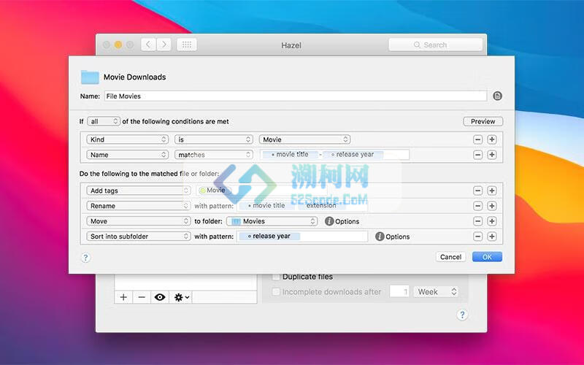Add an action after the Rename row
The image size is (584, 365).
492,206
